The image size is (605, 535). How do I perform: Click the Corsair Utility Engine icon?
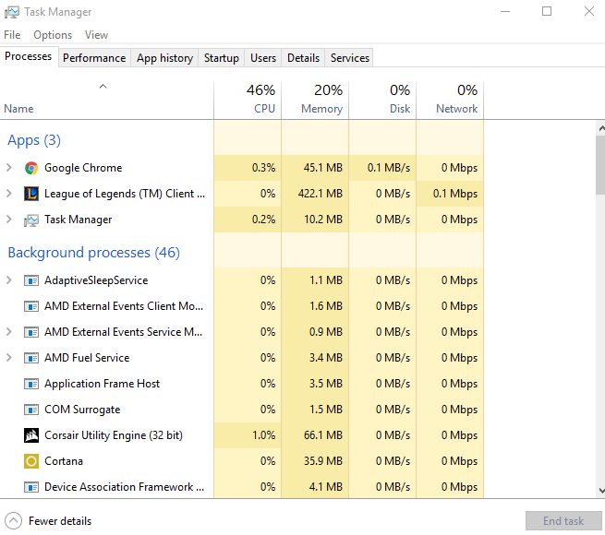(x=31, y=435)
